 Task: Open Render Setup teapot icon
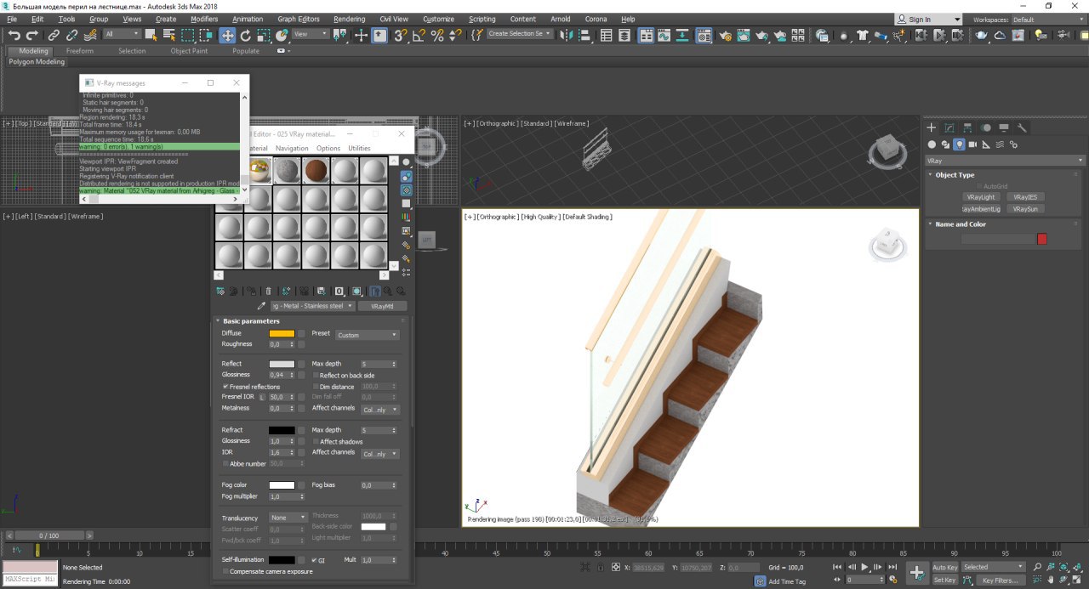click(725, 35)
